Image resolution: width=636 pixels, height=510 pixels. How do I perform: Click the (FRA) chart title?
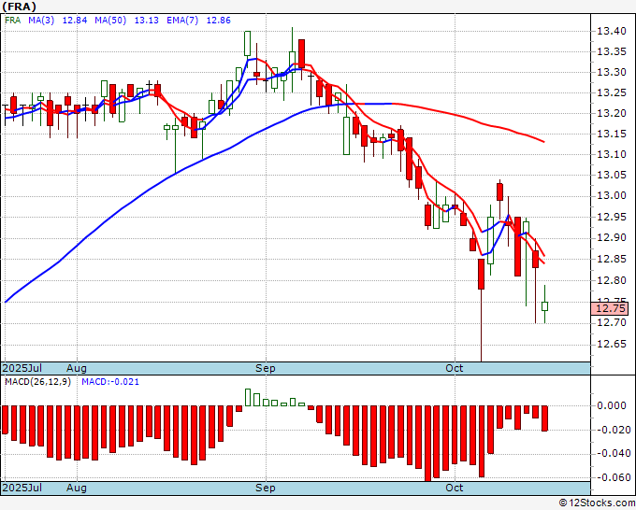click(19, 7)
